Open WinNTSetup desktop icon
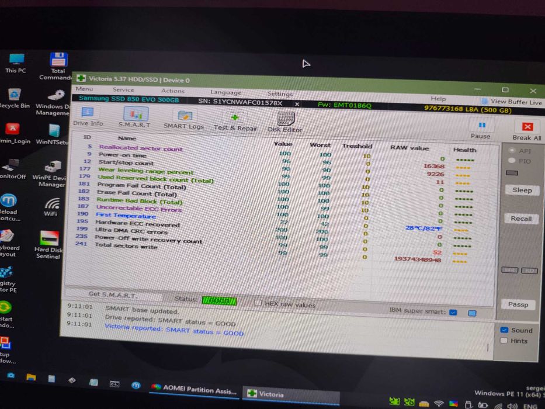The height and width of the screenshot is (409, 545). 53,134
